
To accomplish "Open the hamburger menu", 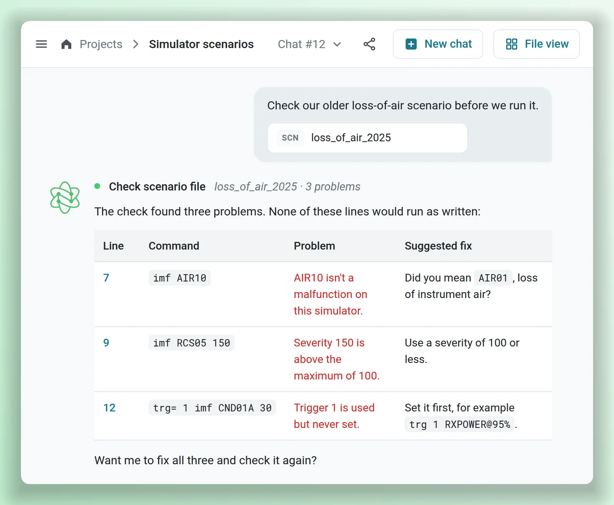I will coord(41,44).
